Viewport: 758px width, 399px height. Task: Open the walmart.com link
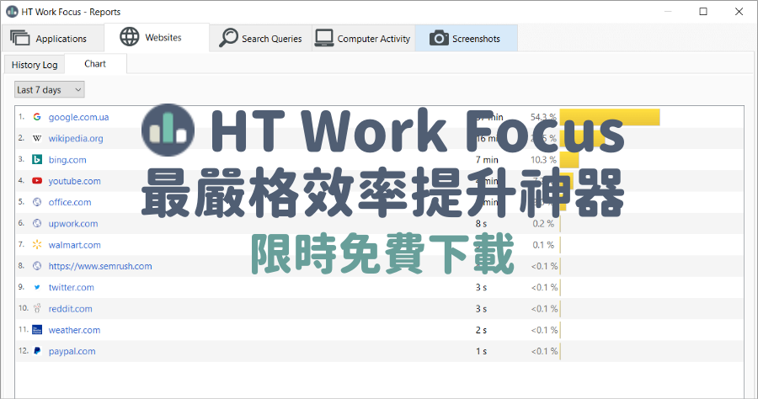pyautogui.click(x=74, y=245)
